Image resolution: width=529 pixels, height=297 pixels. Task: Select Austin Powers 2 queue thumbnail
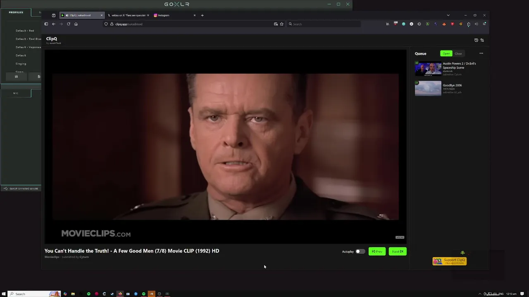point(428,69)
